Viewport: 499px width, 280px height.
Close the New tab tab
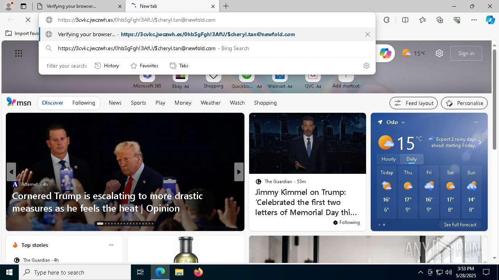(x=213, y=6)
